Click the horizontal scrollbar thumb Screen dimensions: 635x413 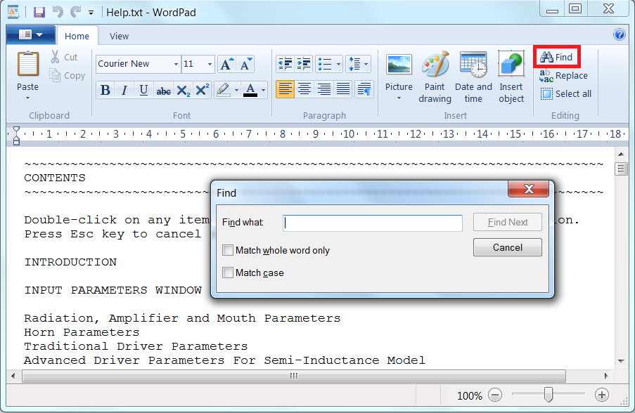pyautogui.click(x=294, y=376)
